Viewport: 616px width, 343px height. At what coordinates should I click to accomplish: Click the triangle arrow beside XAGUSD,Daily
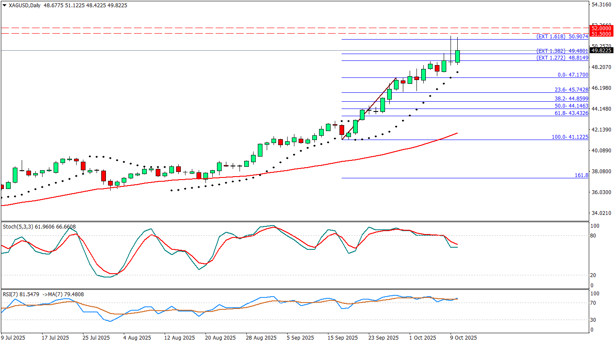click(5, 6)
